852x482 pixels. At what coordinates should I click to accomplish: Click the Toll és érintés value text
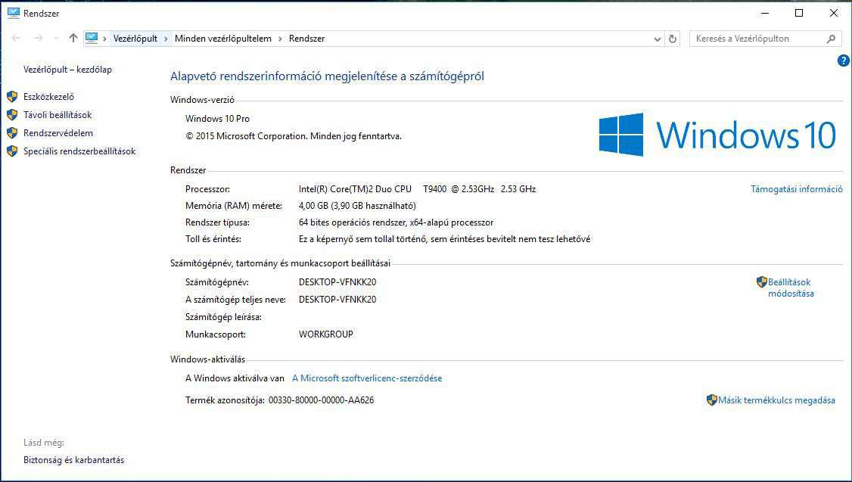pyautogui.click(x=444, y=238)
